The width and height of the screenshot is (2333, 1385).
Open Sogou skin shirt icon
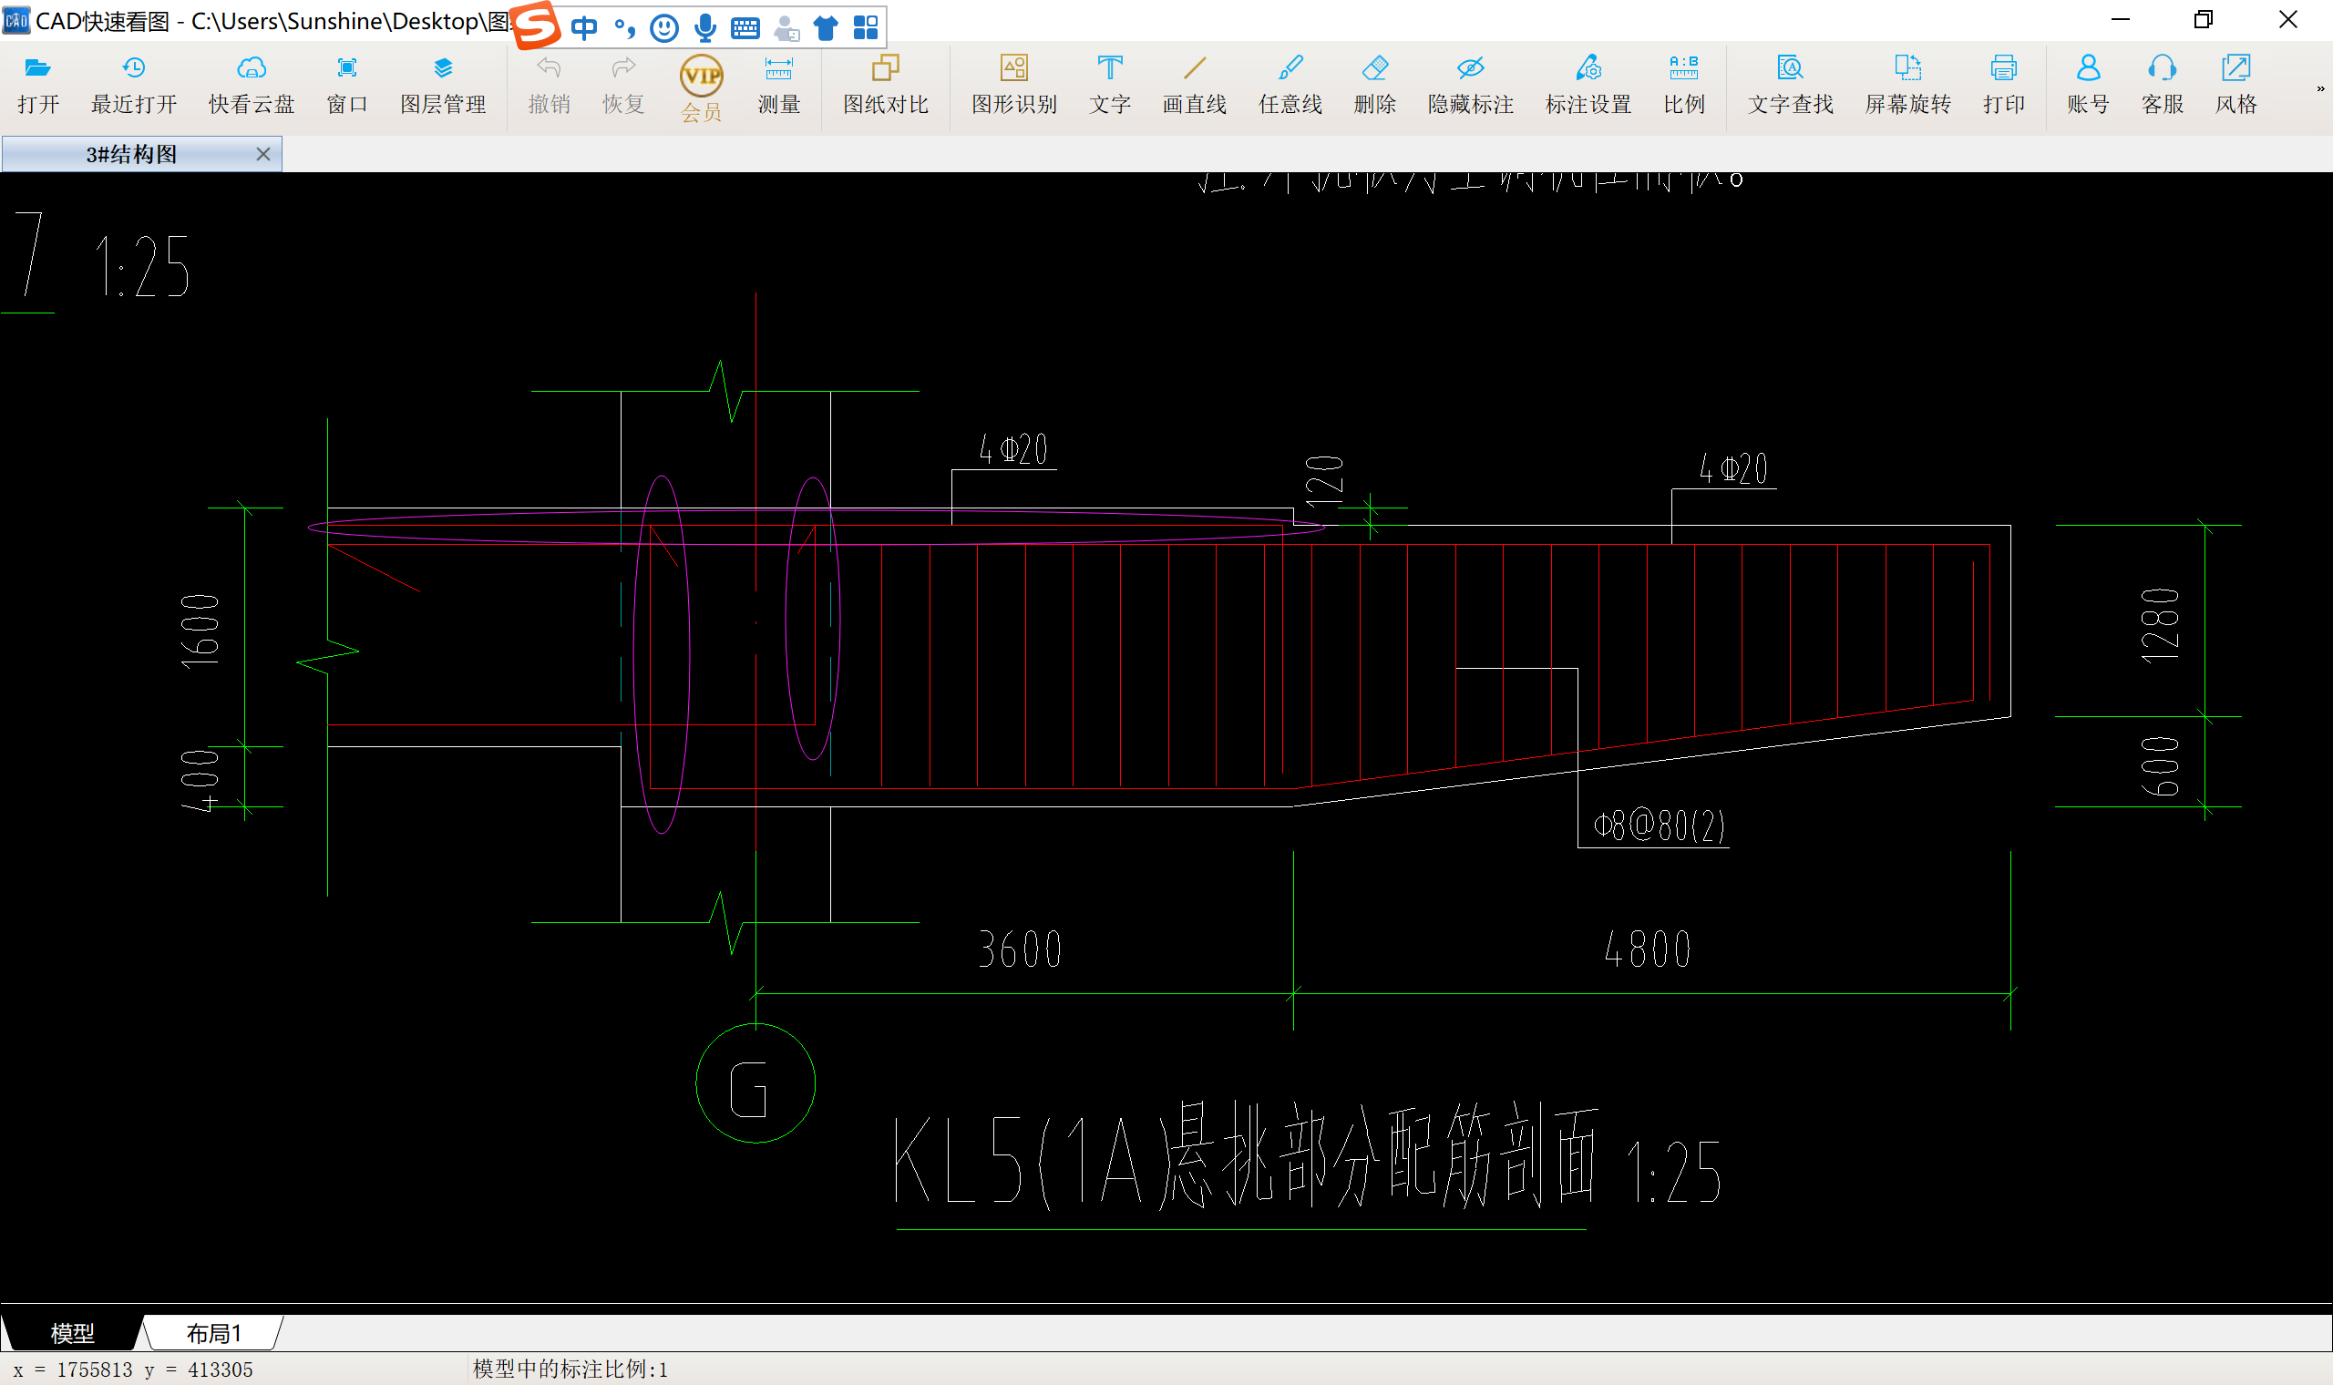tap(826, 28)
